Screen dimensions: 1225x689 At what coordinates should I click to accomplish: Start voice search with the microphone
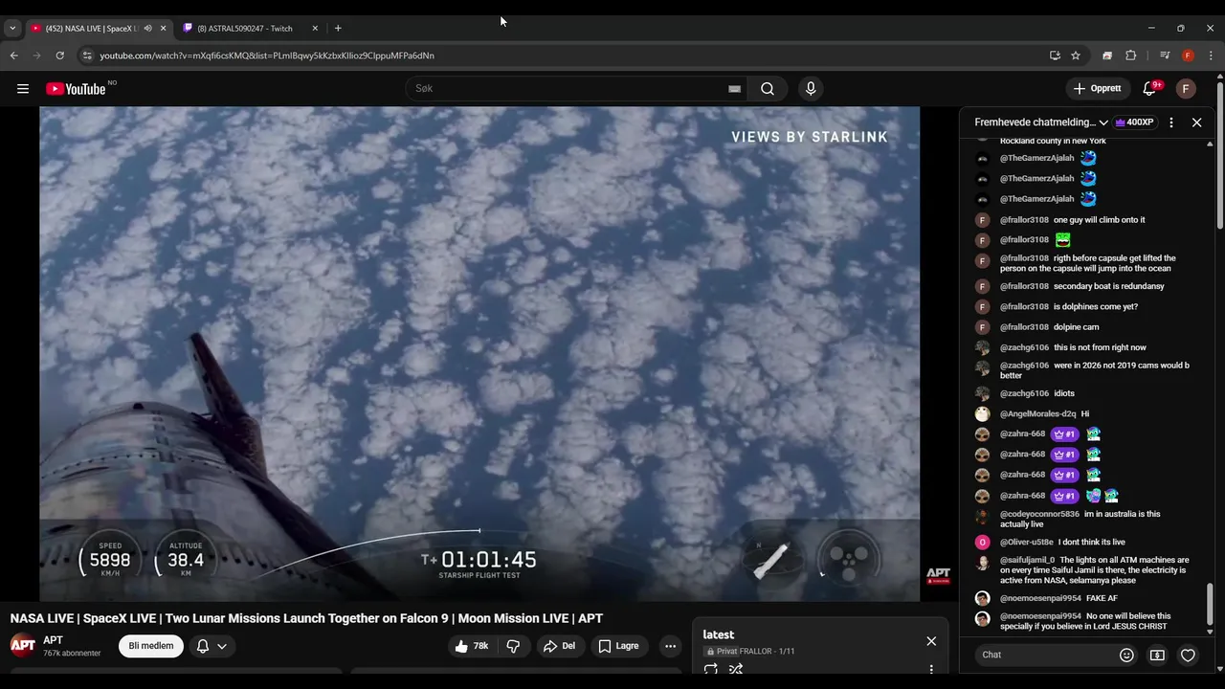pyautogui.click(x=811, y=89)
